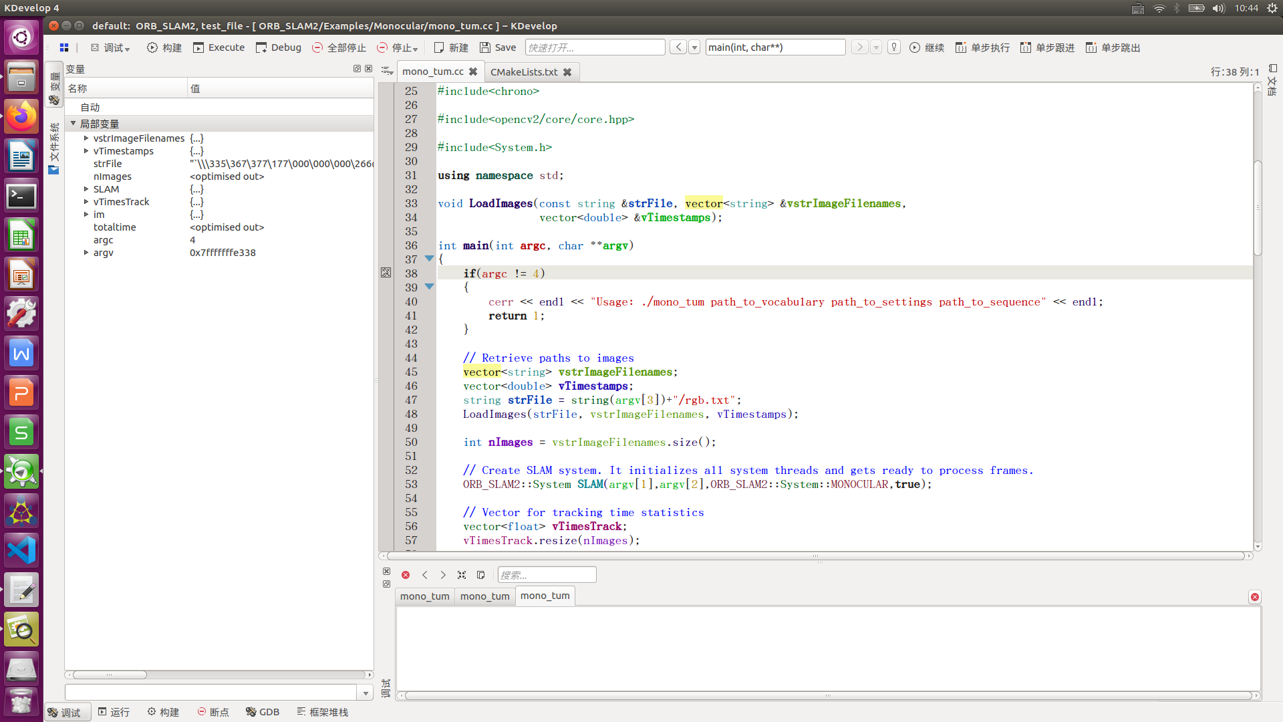Click the 名称 column header

pos(126,88)
